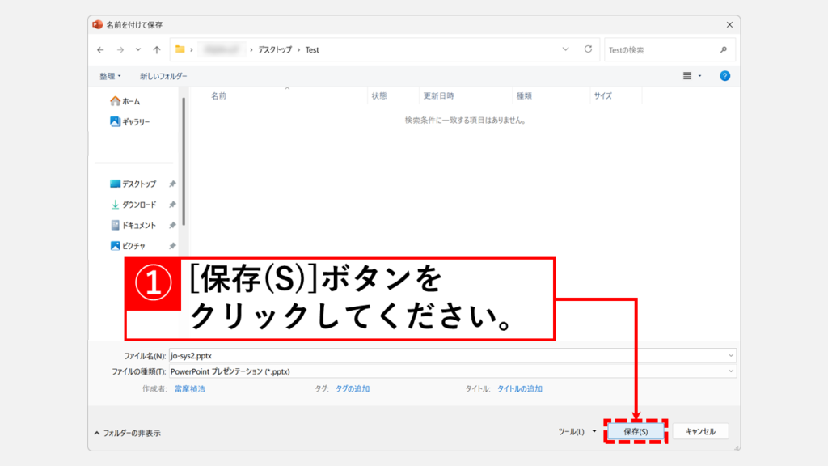The width and height of the screenshot is (828, 466).
Task: Click the search magnifier icon
Action: (x=724, y=49)
